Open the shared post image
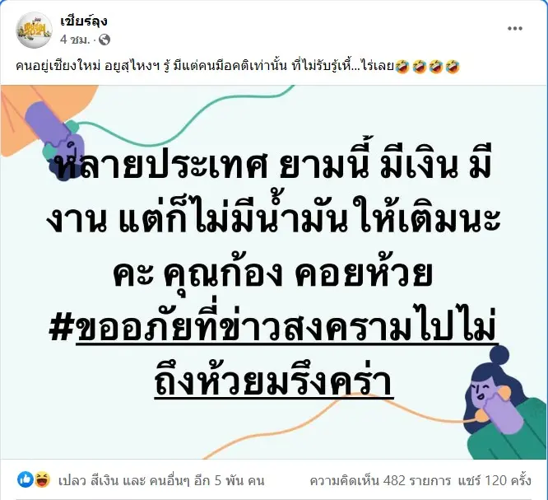The image size is (548, 500). (274, 272)
